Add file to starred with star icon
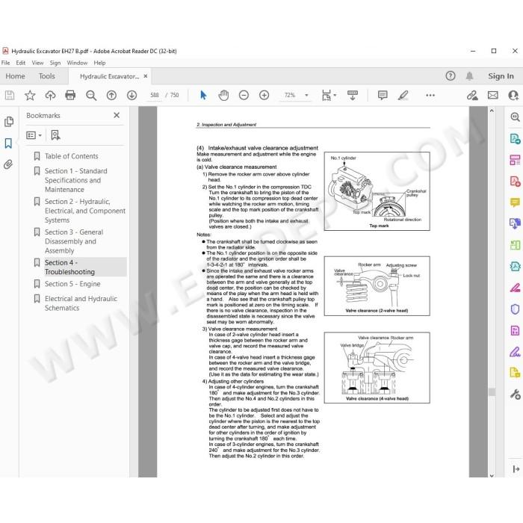523x523 pixels. [x=30, y=96]
